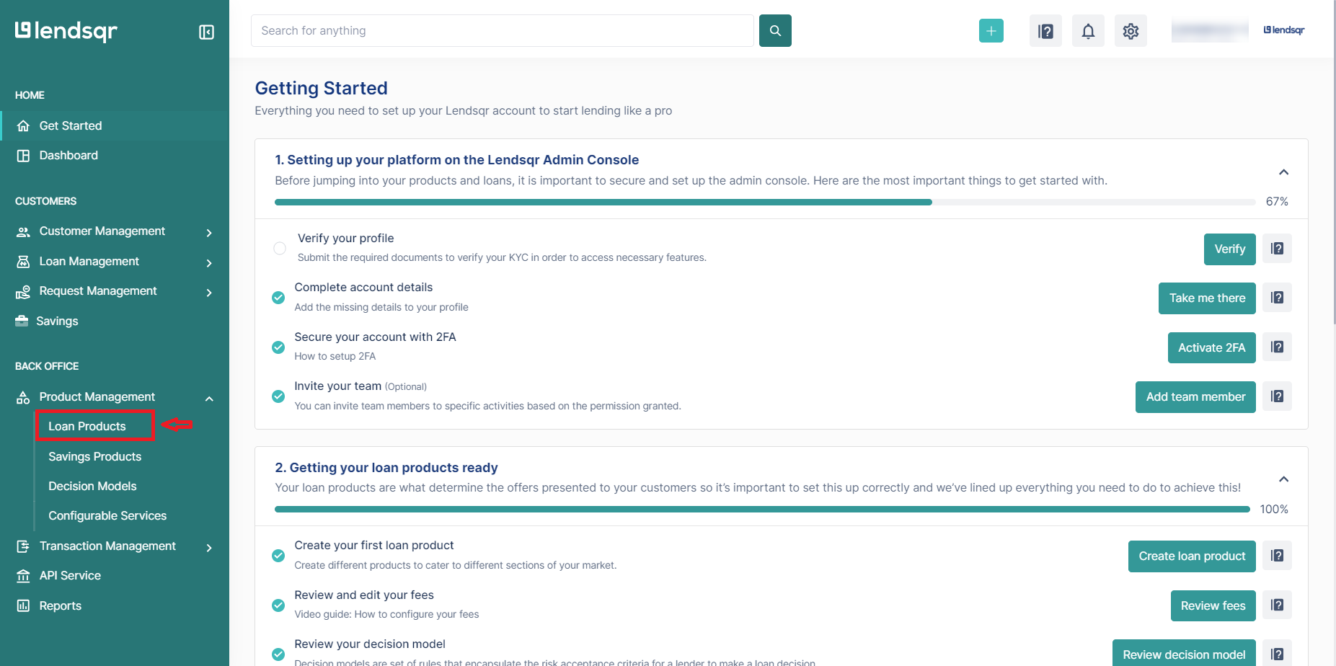Image resolution: width=1336 pixels, height=666 pixels.
Task: Click the search magnifier button
Action: pyautogui.click(x=775, y=30)
